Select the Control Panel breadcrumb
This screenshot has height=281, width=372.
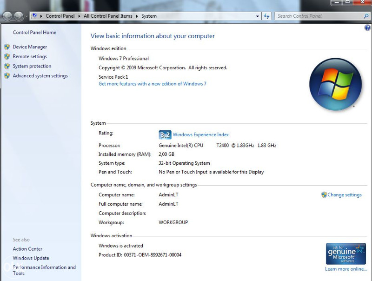point(60,16)
